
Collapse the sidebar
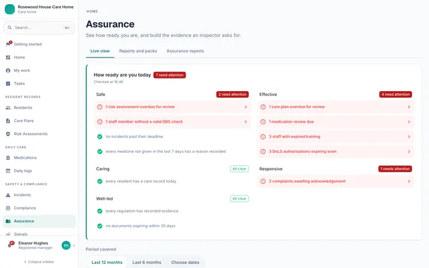click(x=39, y=262)
